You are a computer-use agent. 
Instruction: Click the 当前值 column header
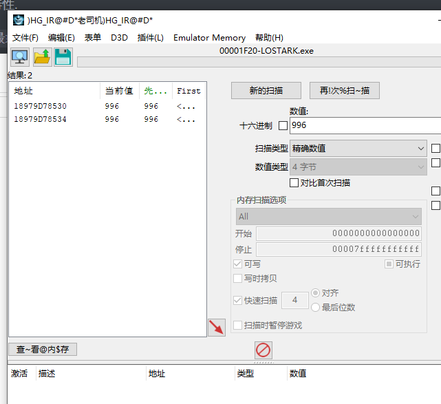120,91
